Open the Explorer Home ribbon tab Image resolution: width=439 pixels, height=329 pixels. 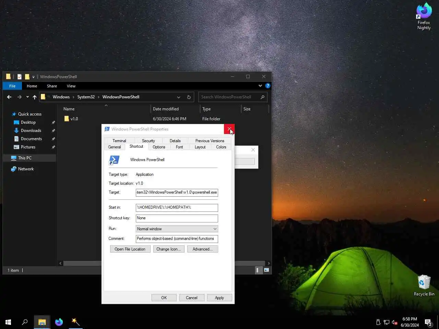32,86
